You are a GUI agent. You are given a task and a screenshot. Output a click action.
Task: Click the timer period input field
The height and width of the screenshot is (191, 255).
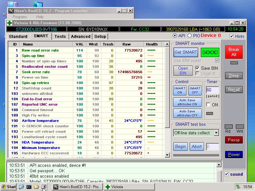click(x=212, y=90)
